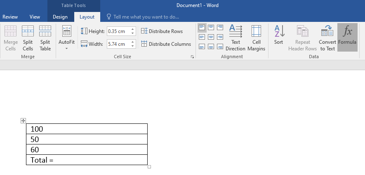Click Split Cells
This screenshot has width=365, height=175.
28,37
